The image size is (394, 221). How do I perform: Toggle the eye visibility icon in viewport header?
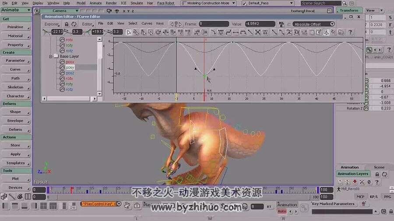[117, 11]
